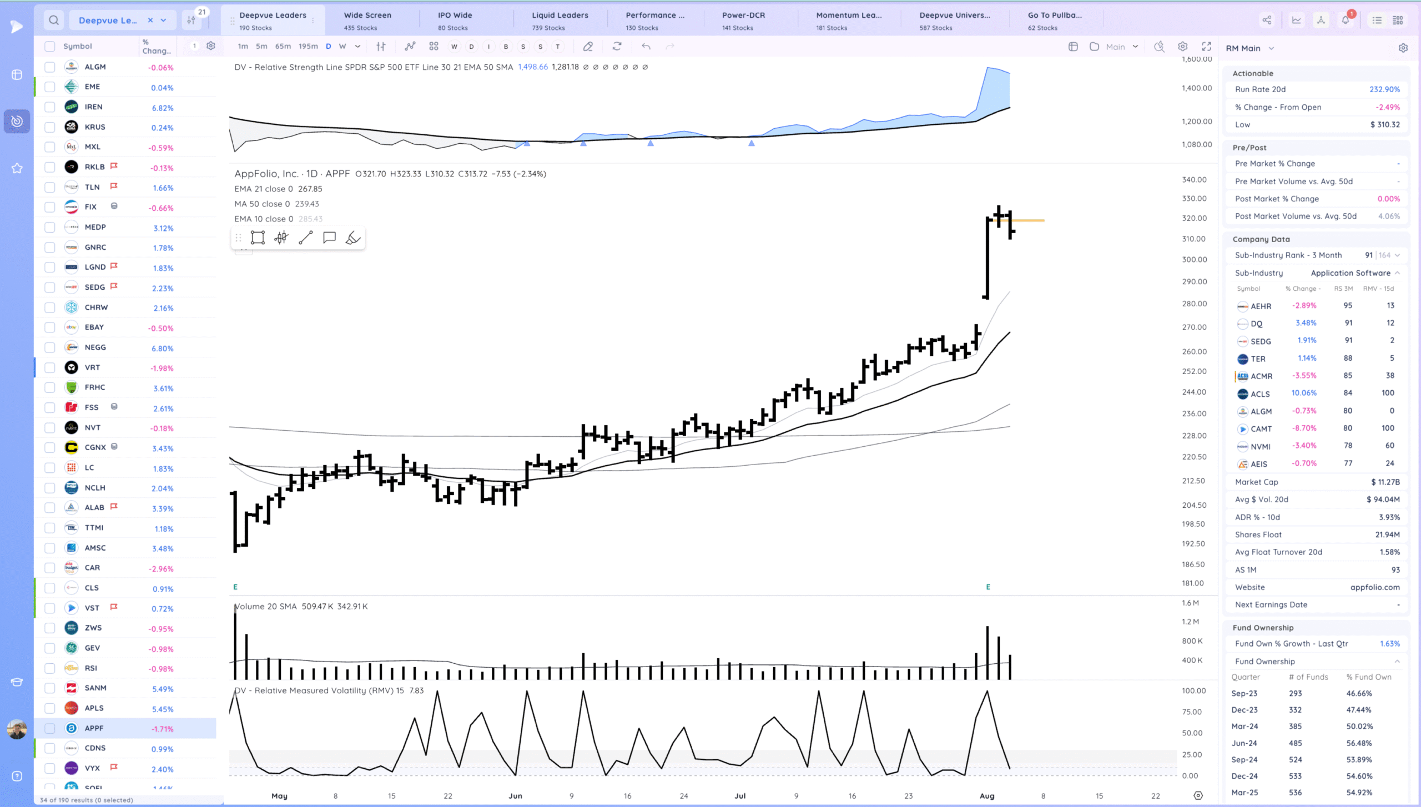The height and width of the screenshot is (807, 1421).
Task: Open more timeframes dropdown chevron
Action: point(357,47)
